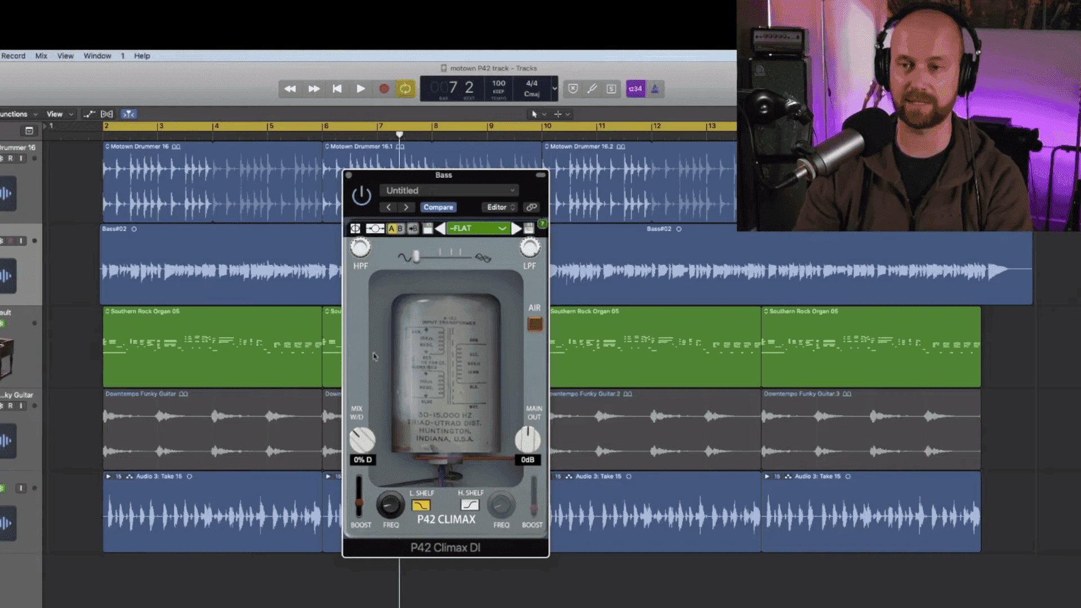This screenshot has height=608, width=1081.
Task: Click the Compare button
Action: 438,207
